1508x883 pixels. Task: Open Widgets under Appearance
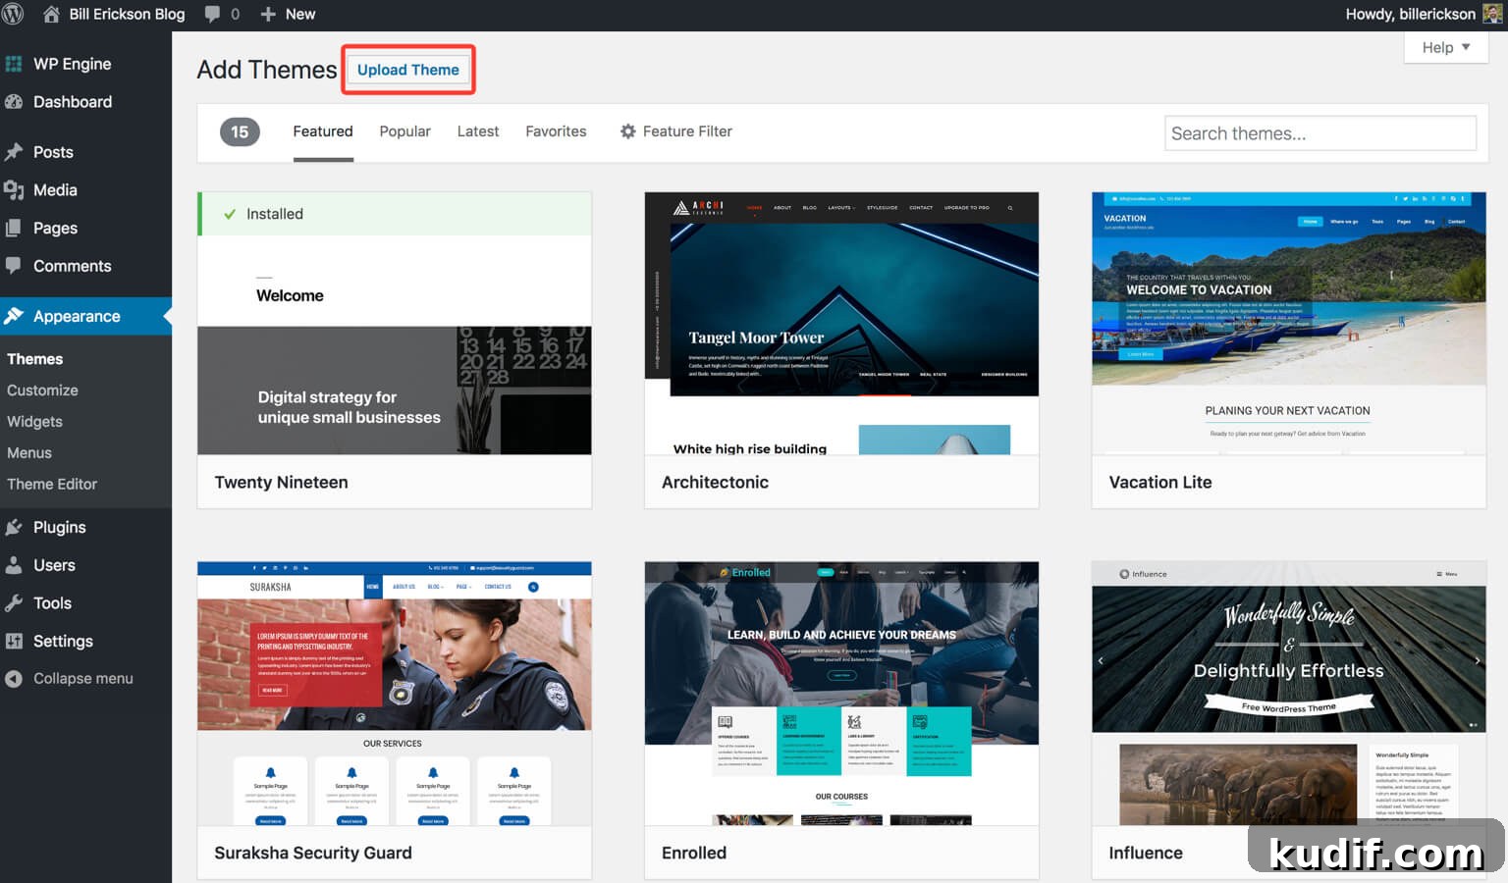(34, 422)
